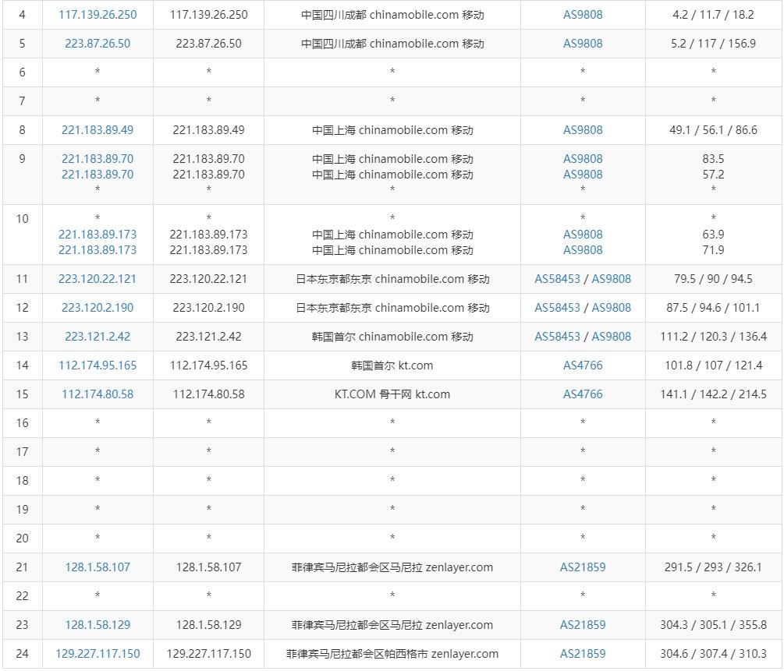Image resolution: width=784 pixels, height=671 pixels.
Task: Select latency value 83.5 in hop 9
Action: pyautogui.click(x=713, y=159)
